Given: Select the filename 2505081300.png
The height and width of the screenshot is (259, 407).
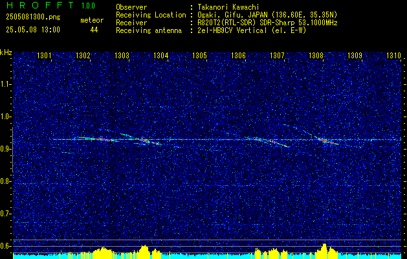Looking at the screenshot, I should point(33,17).
